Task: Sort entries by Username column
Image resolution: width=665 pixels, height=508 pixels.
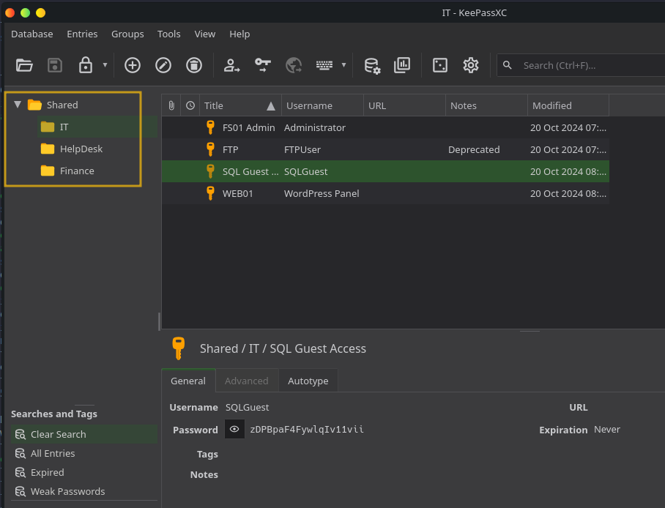Action: [323, 105]
